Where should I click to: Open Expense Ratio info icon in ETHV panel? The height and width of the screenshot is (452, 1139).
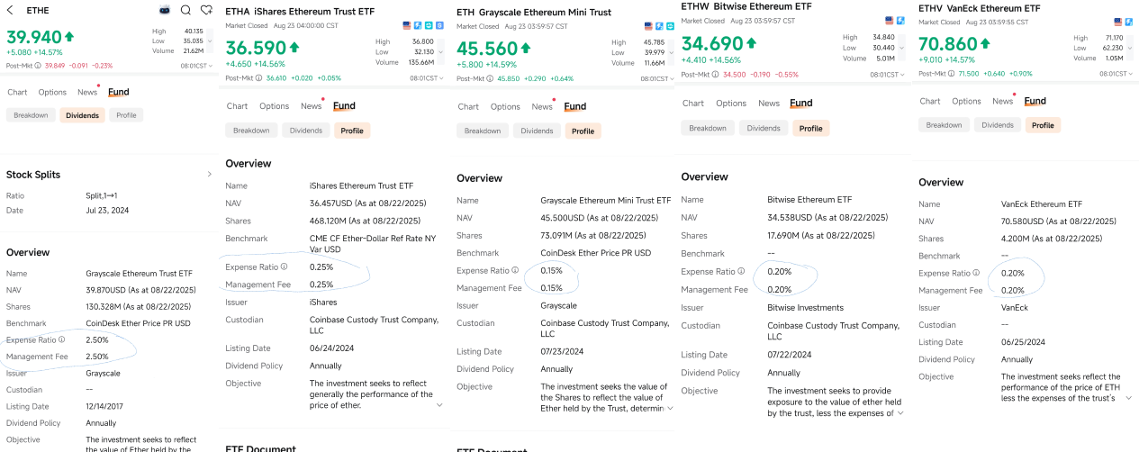(x=978, y=273)
